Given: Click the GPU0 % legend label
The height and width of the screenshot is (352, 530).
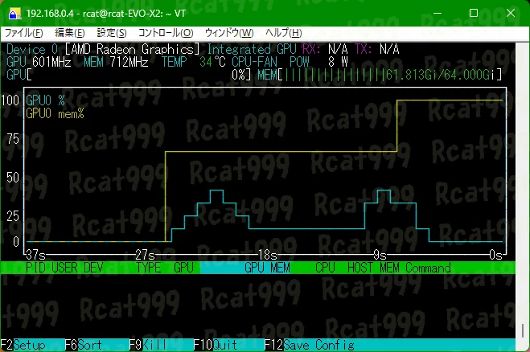Looking at the screenshot, I should coord(45,100).
